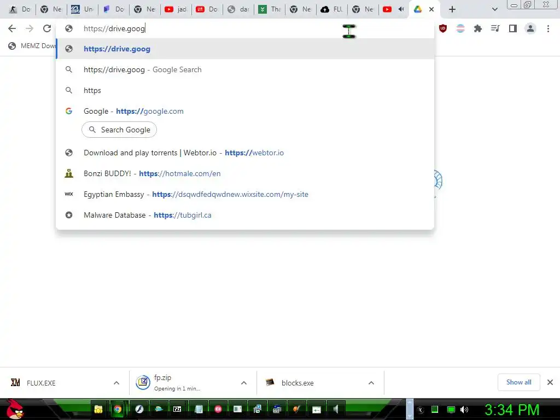560x420 pixels.
Task: Open the Malware Database tubgirl.ca suggestion
Action: click(x=245, y=215)
